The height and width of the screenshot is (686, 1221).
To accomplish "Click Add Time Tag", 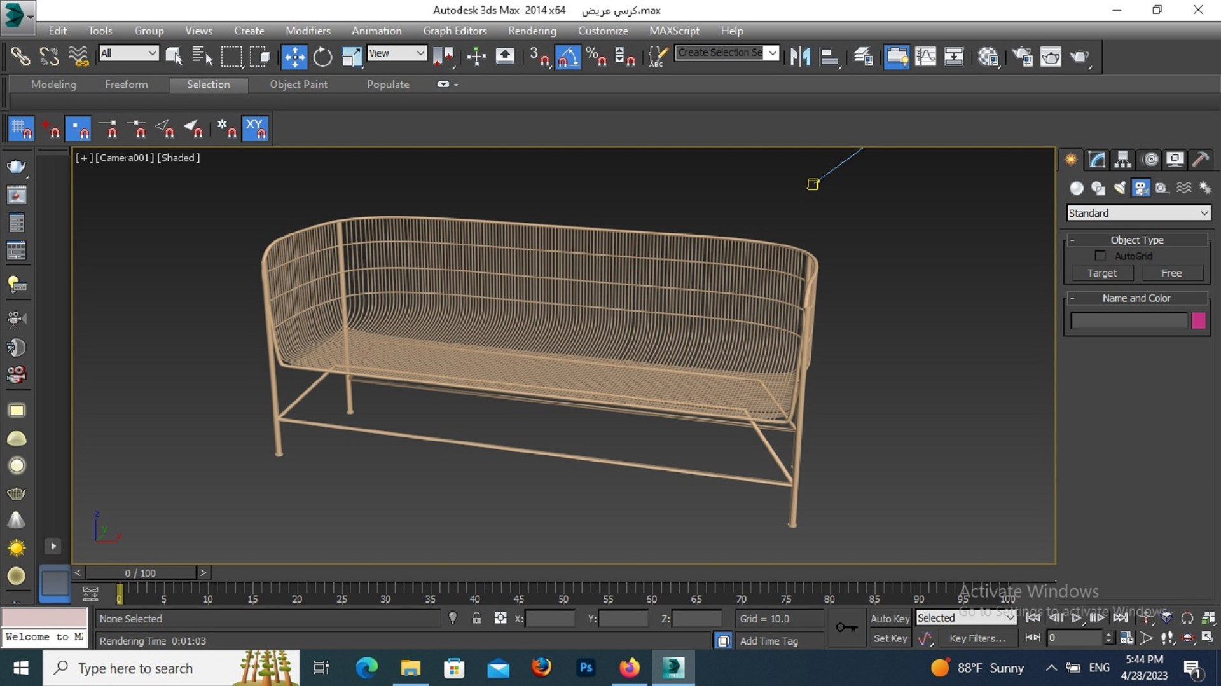I will point(768,641).
